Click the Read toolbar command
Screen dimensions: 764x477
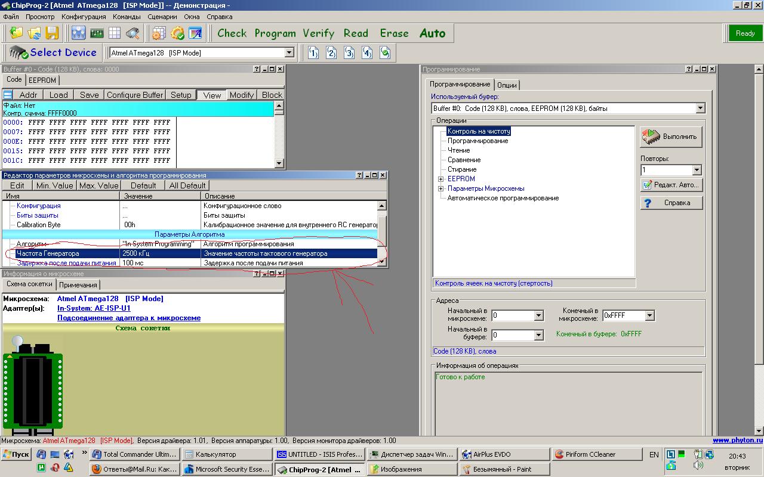(356, 33)
